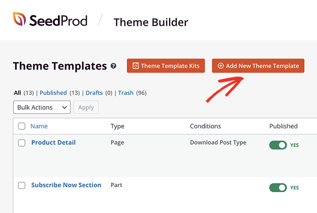
Task: Filter templates by Published
Action: click(53, 93)
